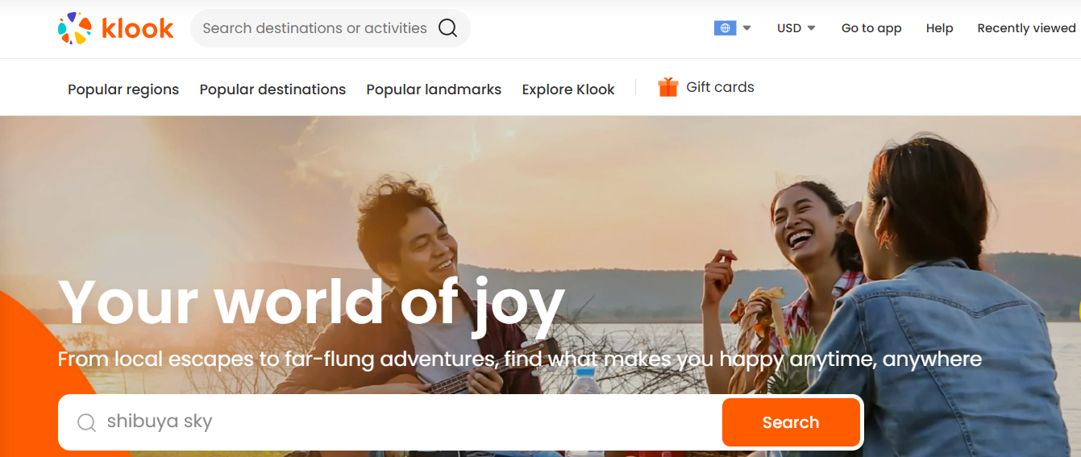
Task: Expand the language selector arrow
Action: point(747,28)
